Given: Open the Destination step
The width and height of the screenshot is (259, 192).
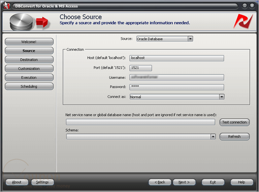Looking at the screenshot, I should [x=29, y=60].
